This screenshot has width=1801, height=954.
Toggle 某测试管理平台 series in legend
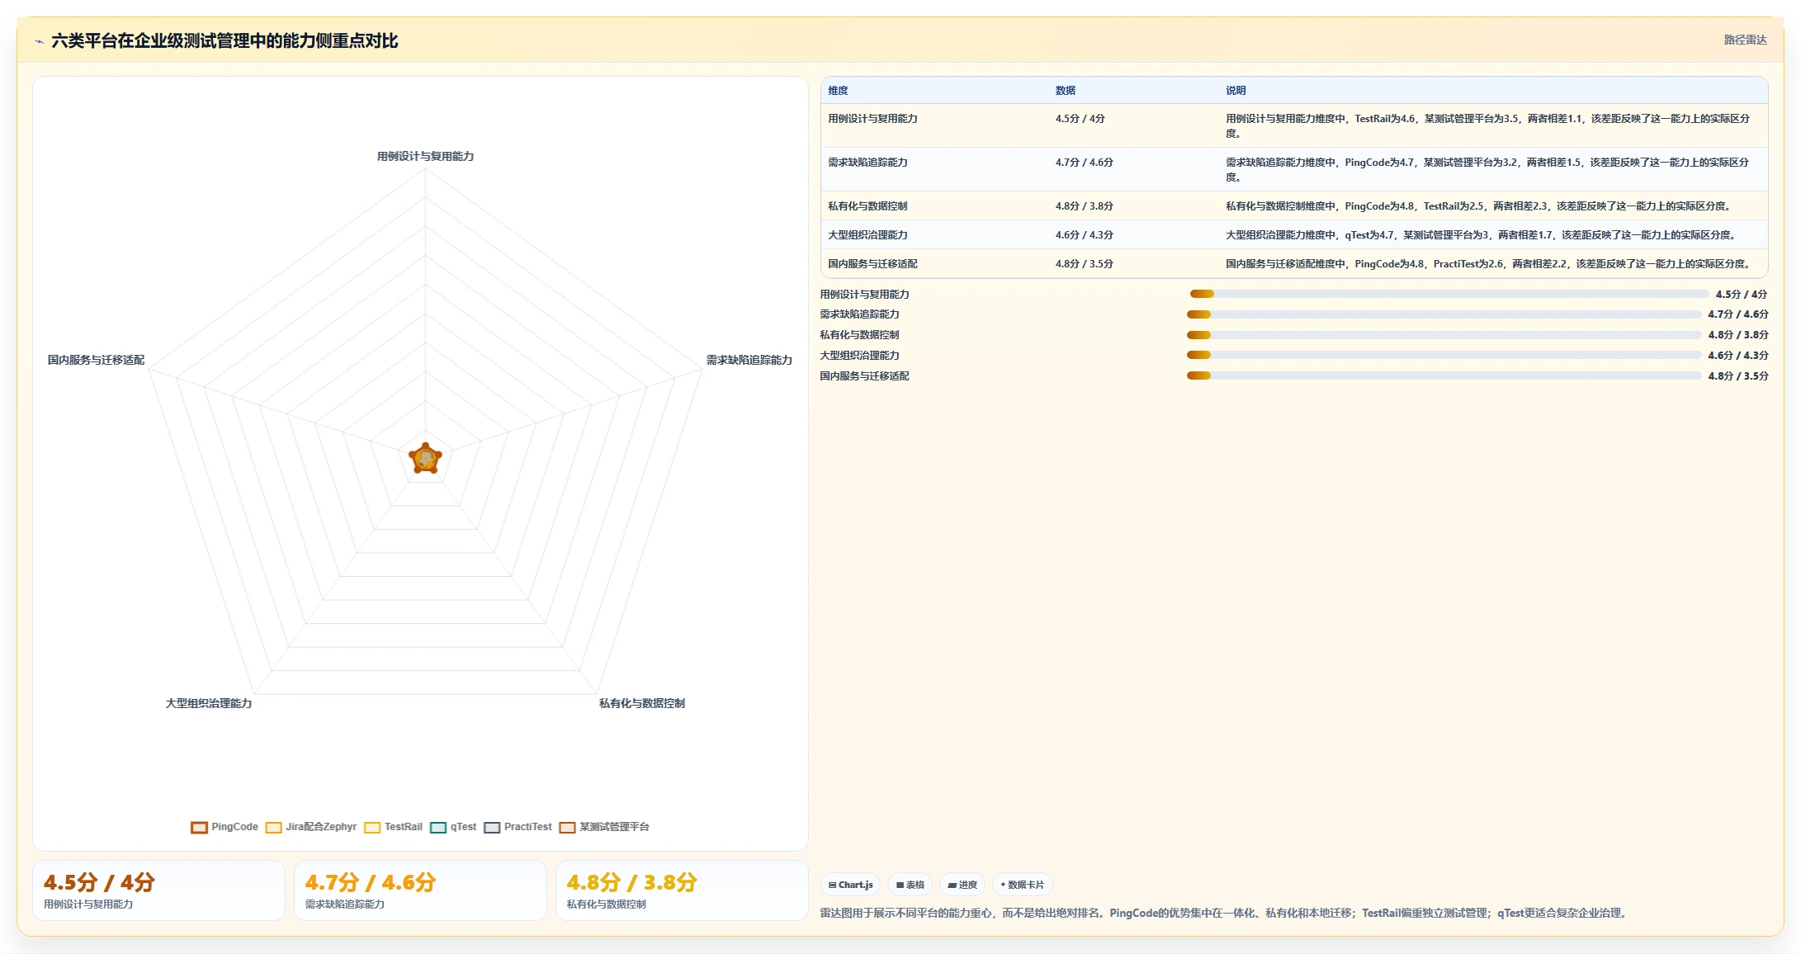point(604,827)
